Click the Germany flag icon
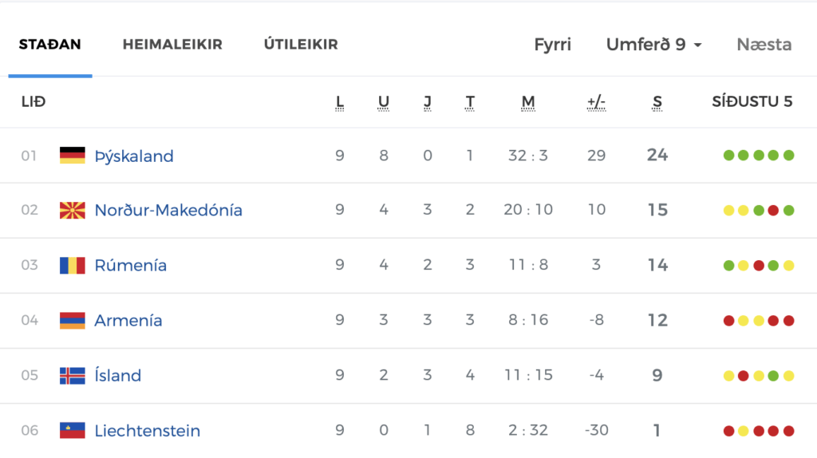 (x=73, y=156)
